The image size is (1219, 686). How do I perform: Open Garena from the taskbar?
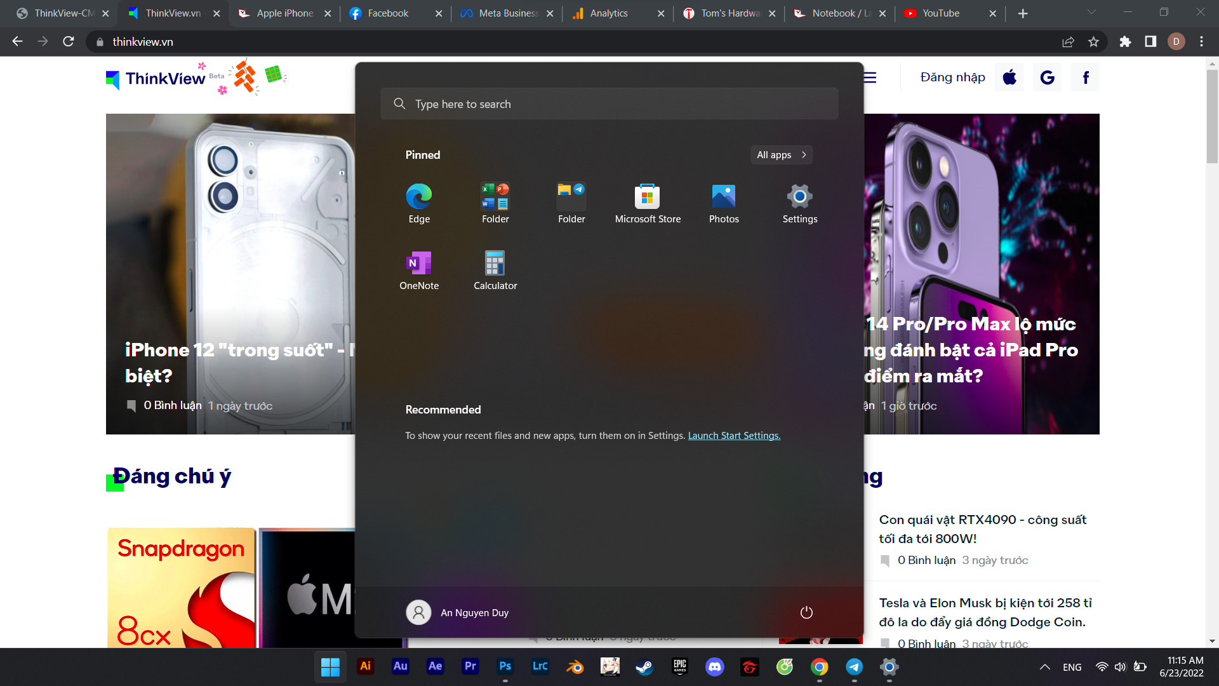749,667
